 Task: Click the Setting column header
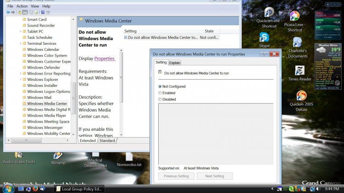coord(161,31)
